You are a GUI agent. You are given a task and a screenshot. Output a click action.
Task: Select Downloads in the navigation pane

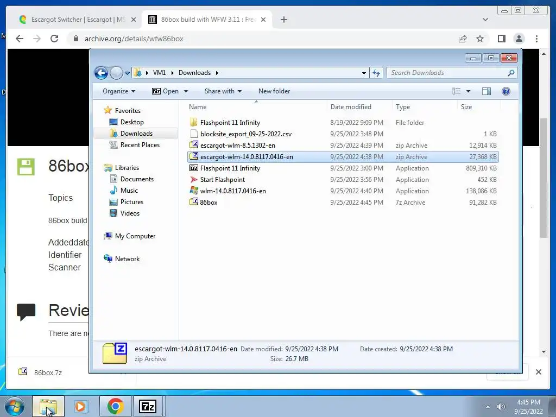click(x=136, y=134)
